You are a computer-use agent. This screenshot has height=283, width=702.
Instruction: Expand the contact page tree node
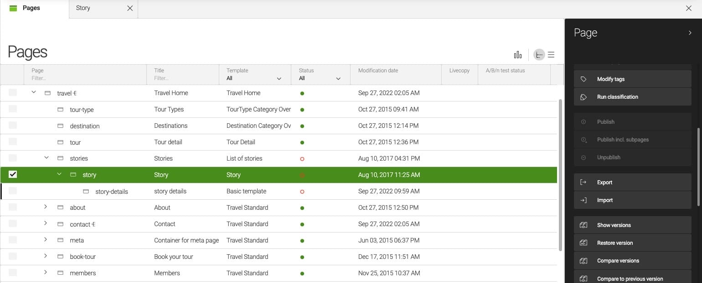coord(46,224)
